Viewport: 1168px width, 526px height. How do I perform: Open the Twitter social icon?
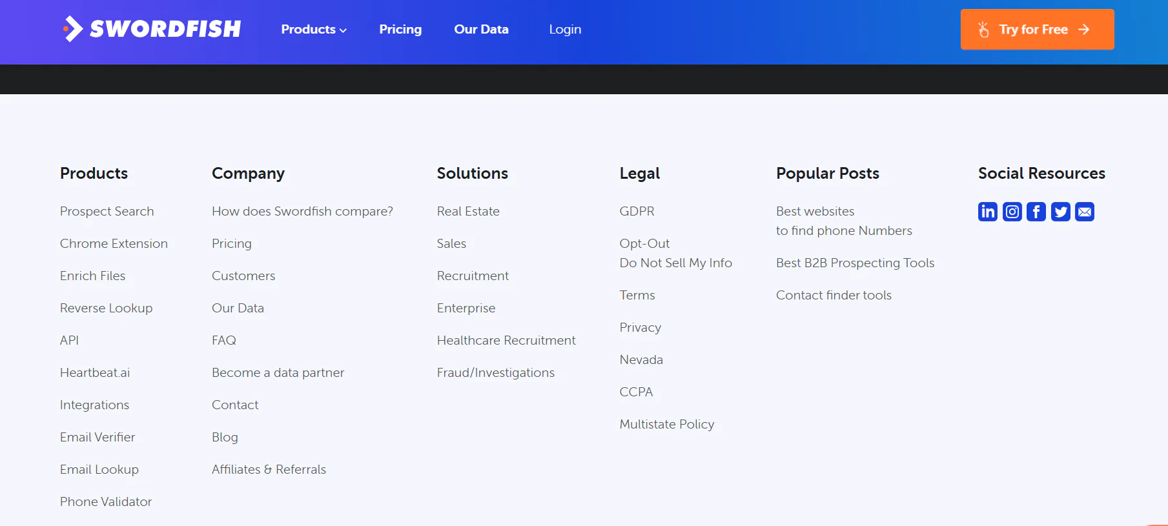[1060, 212]
